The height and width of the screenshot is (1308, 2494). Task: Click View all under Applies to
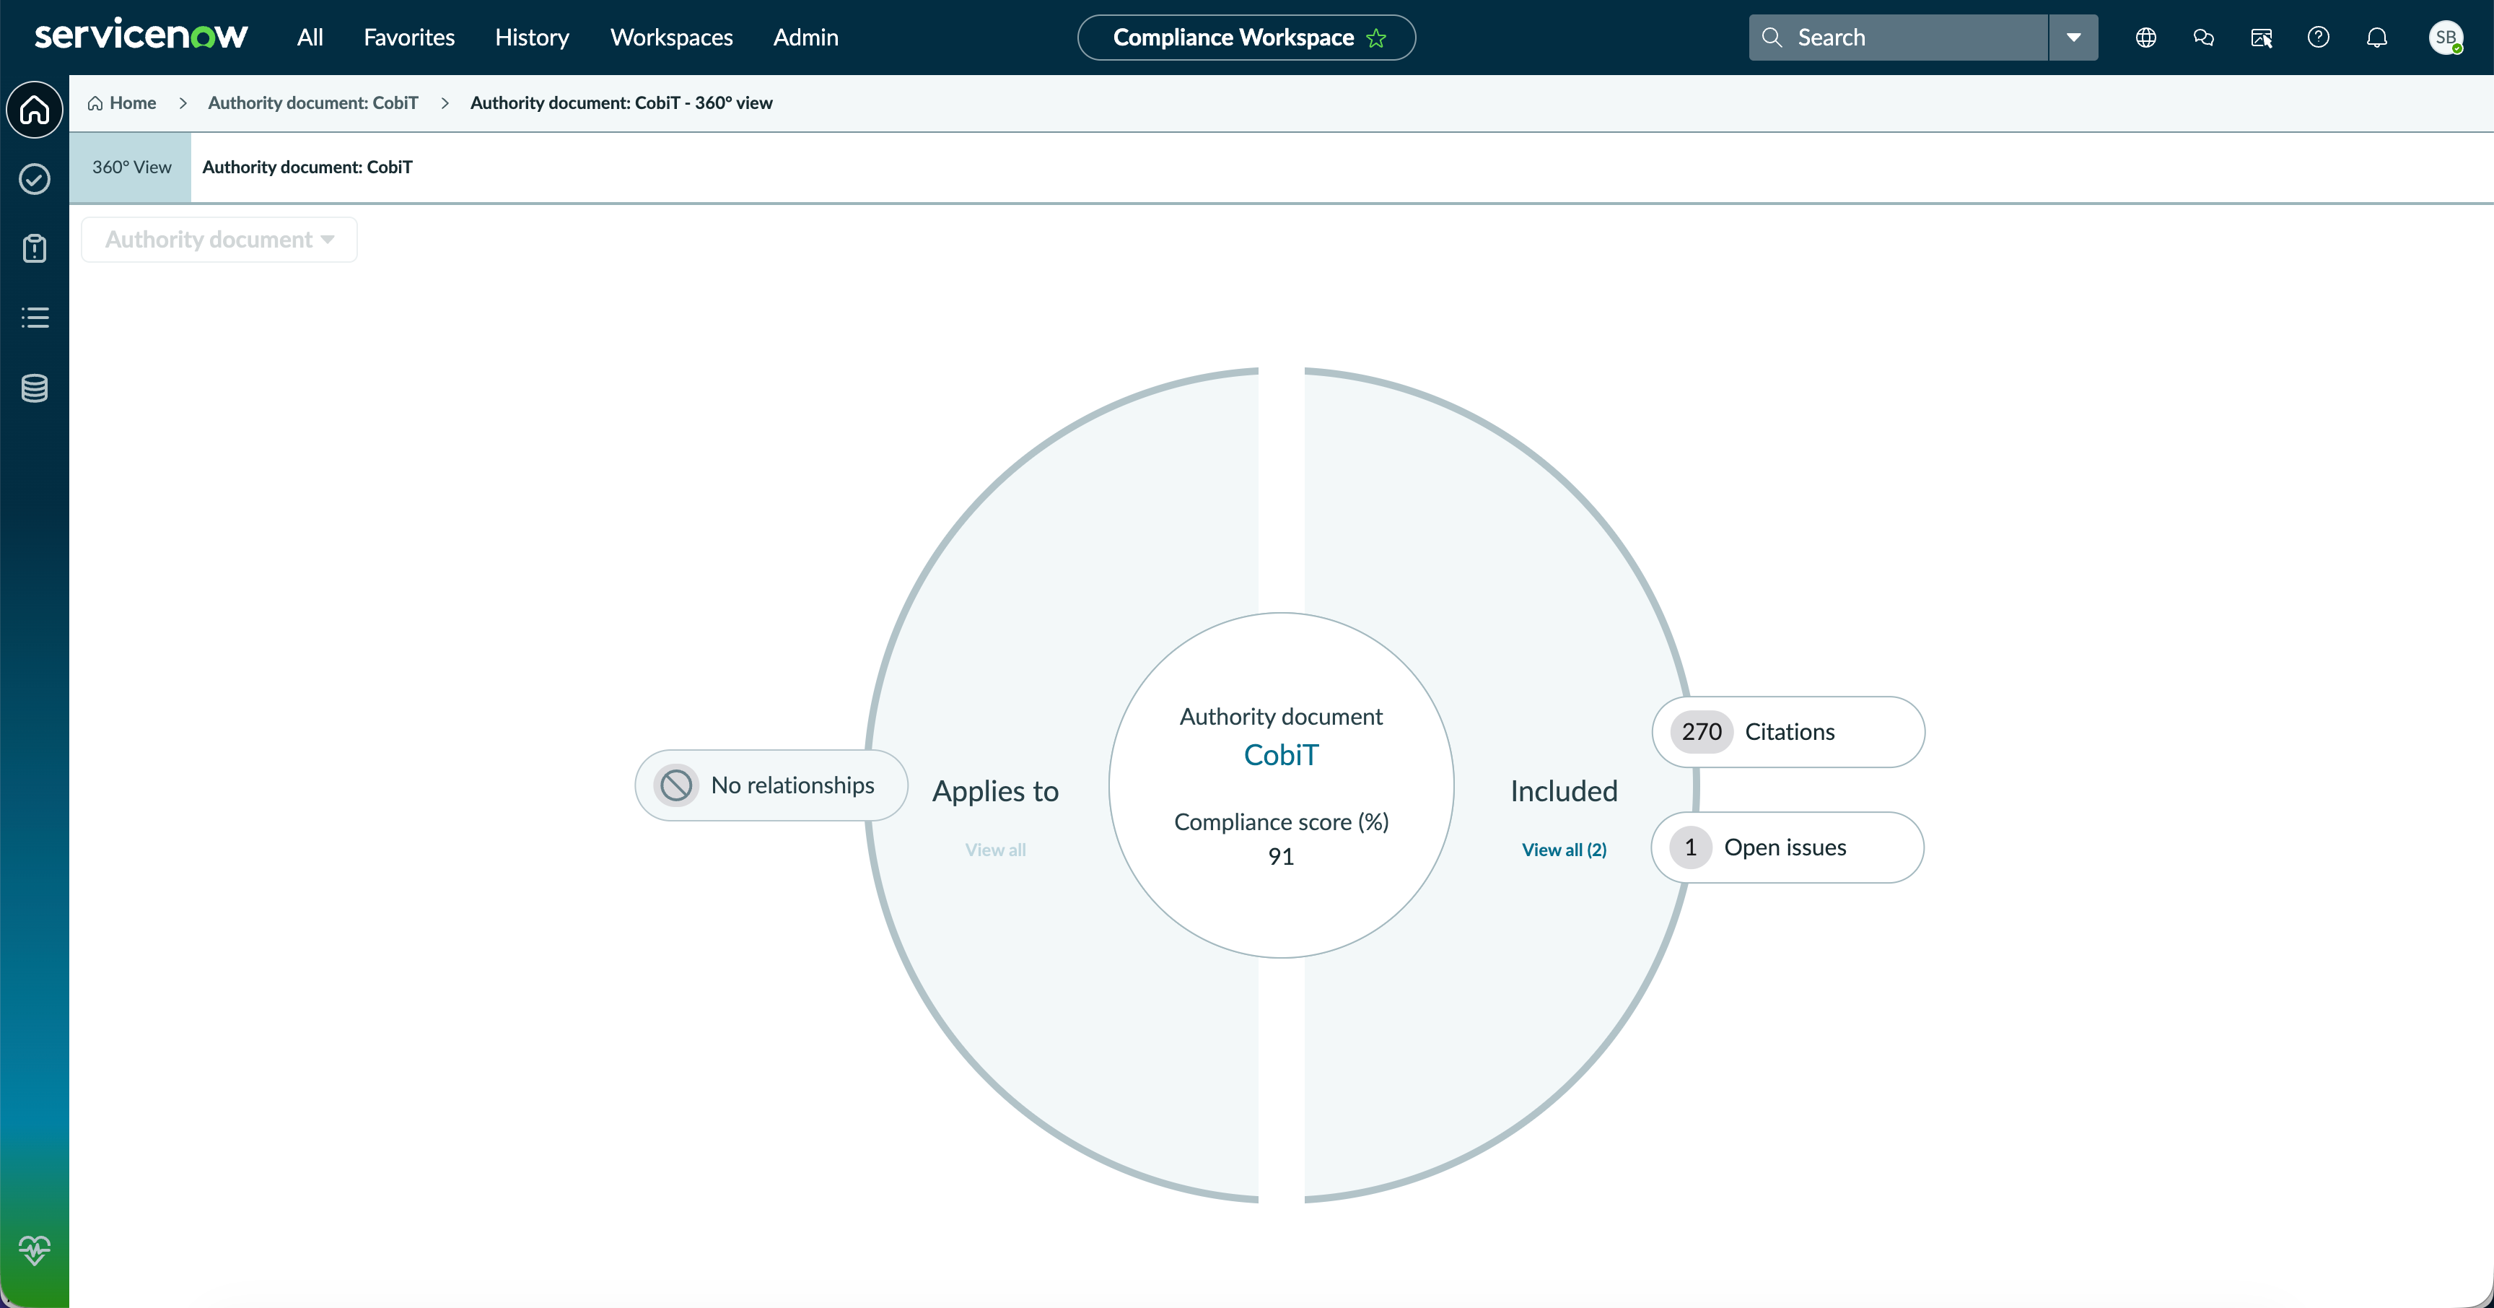coord(995,849)
